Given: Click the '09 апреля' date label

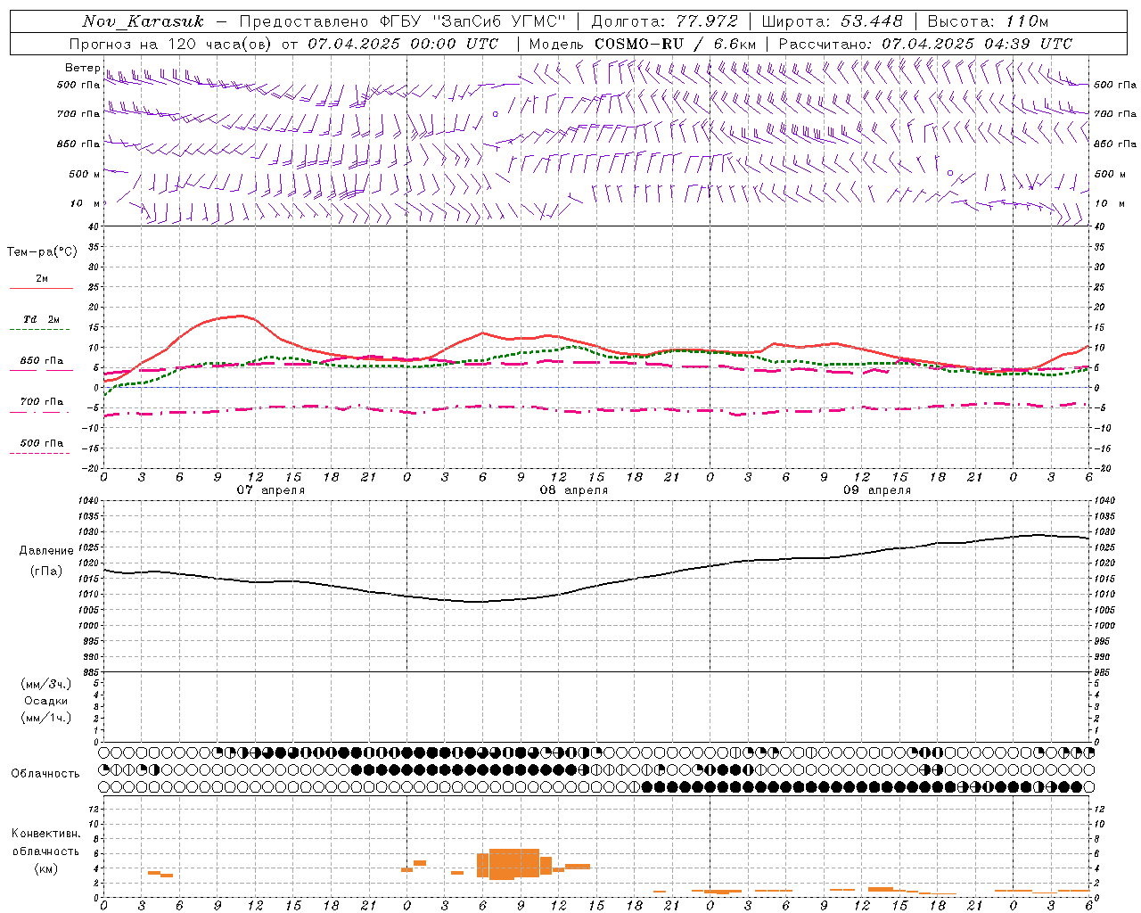Looking at the screenshot, I should click(876, 490).
